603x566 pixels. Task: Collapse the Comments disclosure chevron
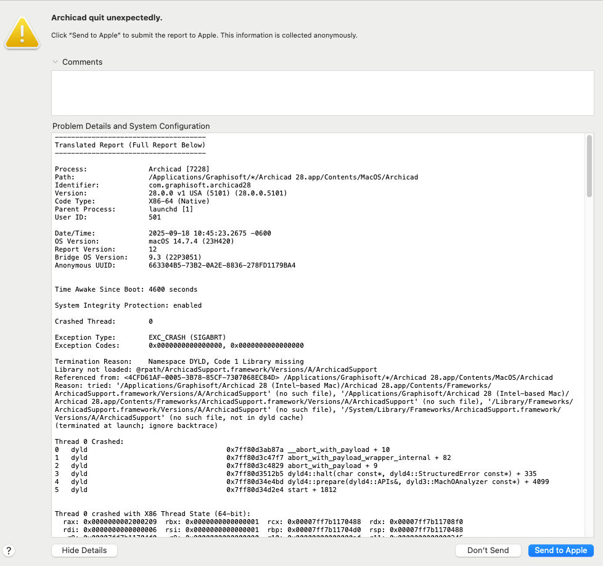pyautogui.click(x=55, y=62)
